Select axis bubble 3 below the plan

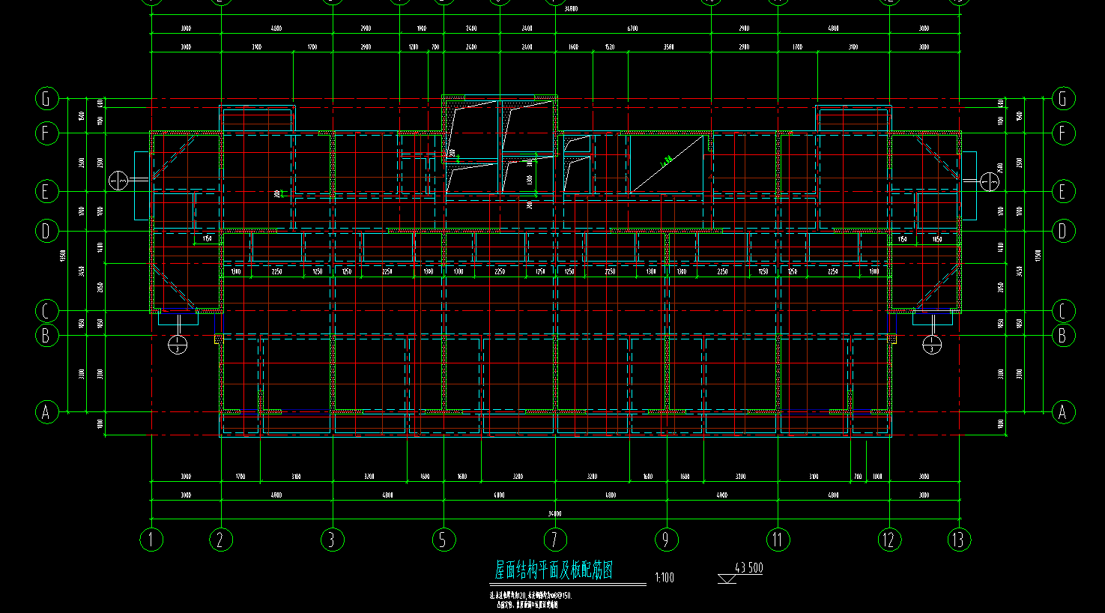click(x=332, y=540)
